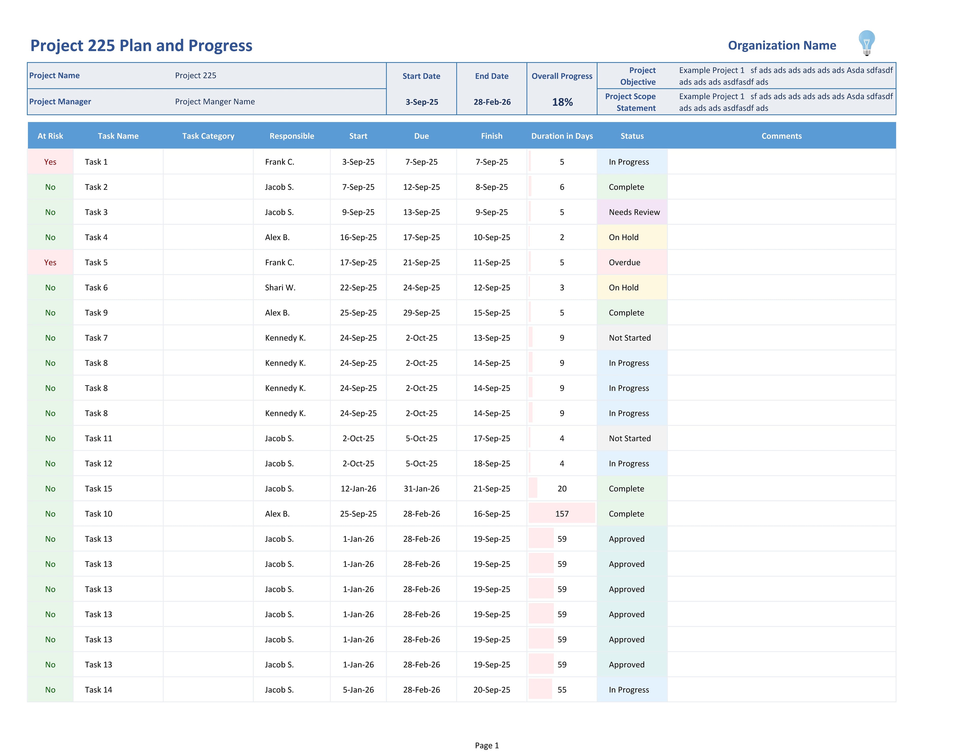Image resolution: width=975 pixels, height=753 pixels.
Task: Select the Project Scope Statement label
Action: (x=630, y=102)
